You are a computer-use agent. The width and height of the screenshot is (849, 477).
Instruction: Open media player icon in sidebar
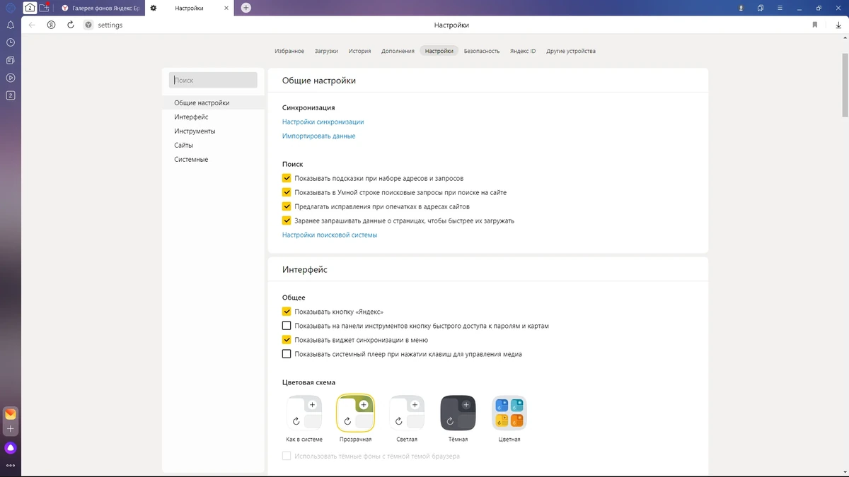pyautogui.click(x=11, y=78)
